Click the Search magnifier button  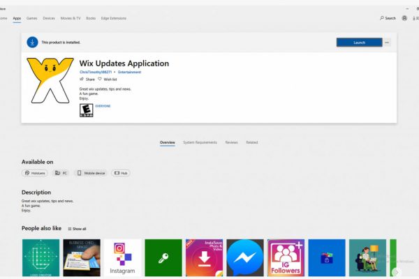point(388,18)
